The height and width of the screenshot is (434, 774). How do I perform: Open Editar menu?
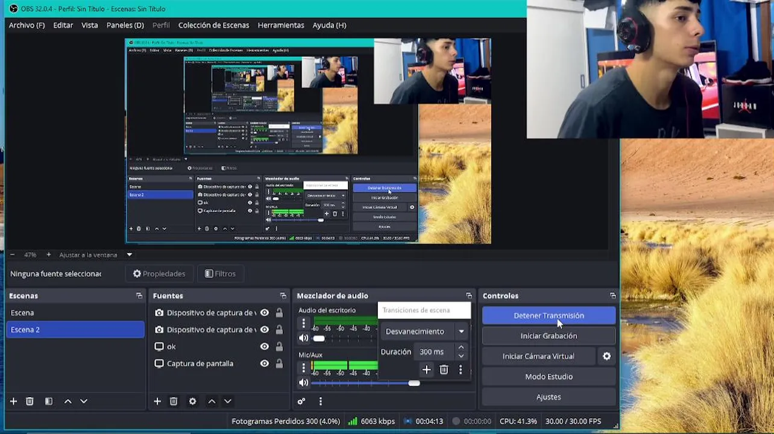point(63,25)
